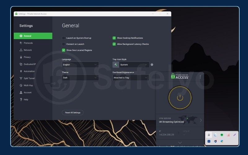Viewport: 248px width, 155px height.
Task: Toggle VPN with the yellow power button
Action: click(x=180, y=98)
